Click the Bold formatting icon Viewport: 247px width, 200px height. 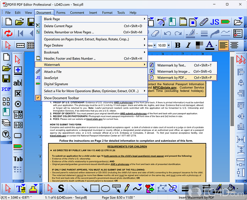coord(178,45)
